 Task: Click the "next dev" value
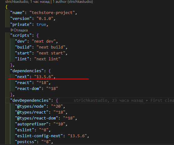click(44, 41)
